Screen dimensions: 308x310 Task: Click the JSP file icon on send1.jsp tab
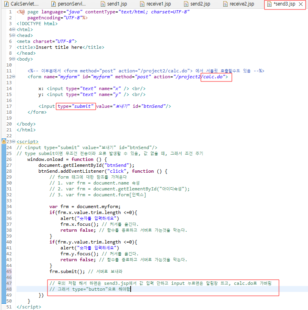103,4
